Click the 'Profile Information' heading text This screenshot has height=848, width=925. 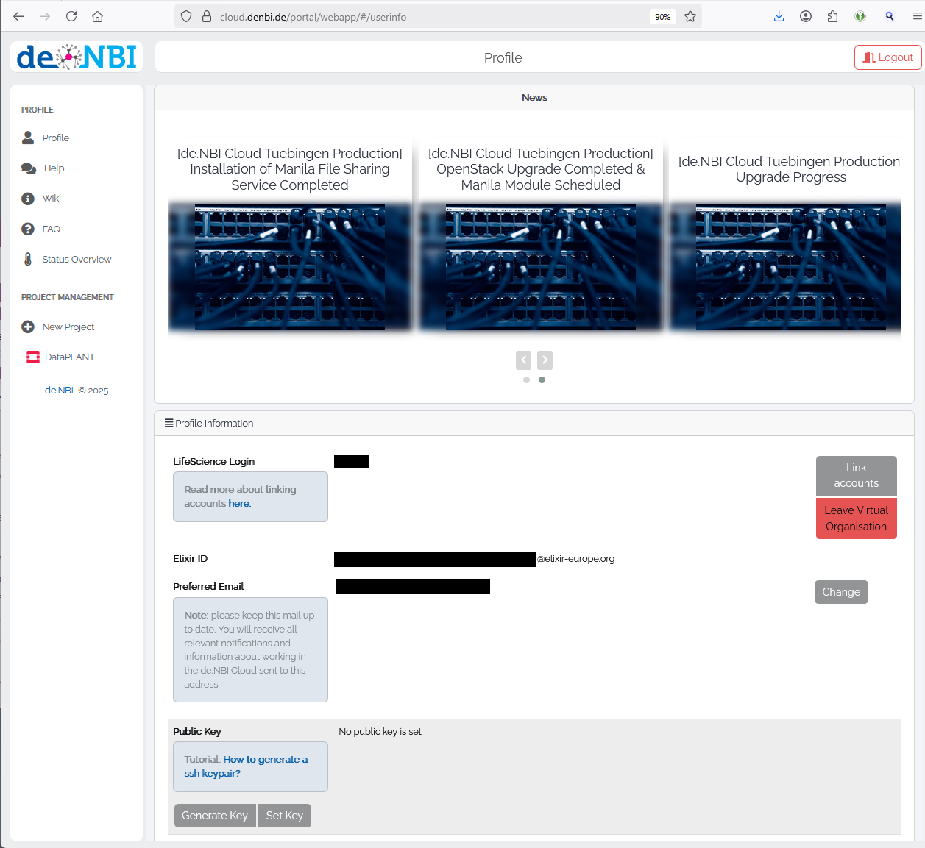[x=214, y=423]
